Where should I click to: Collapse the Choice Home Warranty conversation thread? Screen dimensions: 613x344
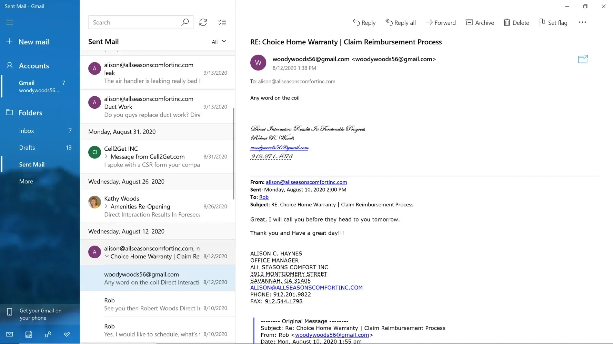pyautogui.click(x=107, y=256)
